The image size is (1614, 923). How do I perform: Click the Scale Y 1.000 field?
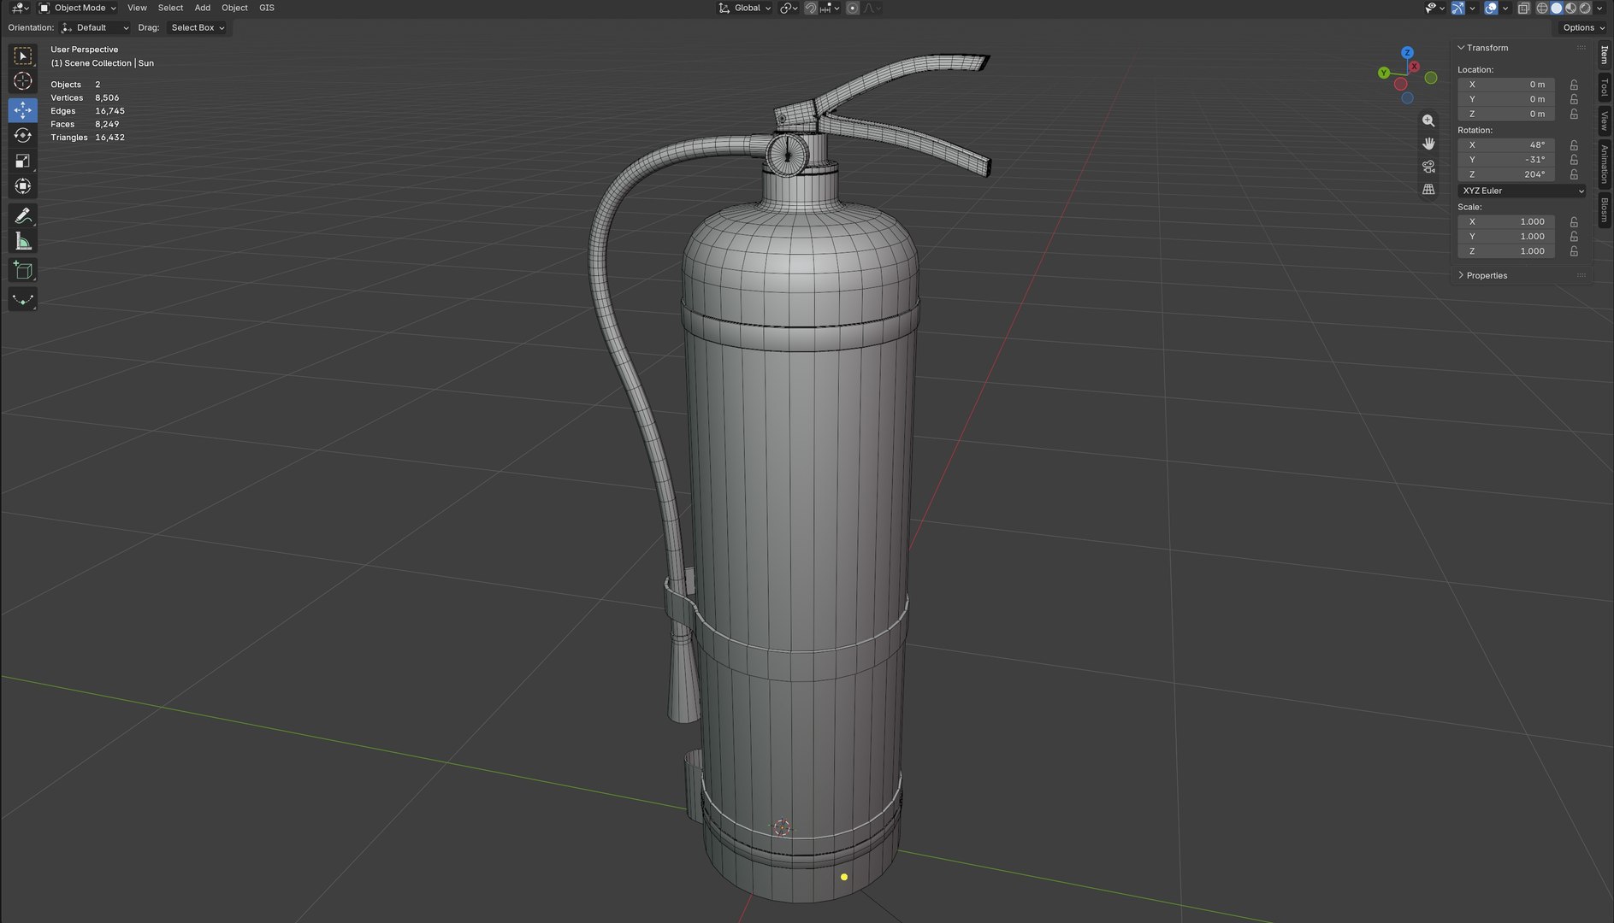1506,237
